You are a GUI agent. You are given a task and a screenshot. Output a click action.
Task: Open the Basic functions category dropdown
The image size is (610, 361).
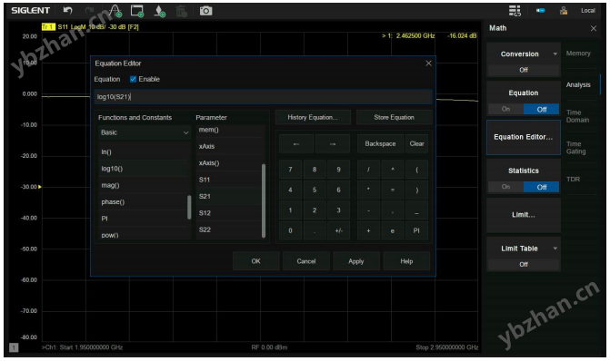144,132
